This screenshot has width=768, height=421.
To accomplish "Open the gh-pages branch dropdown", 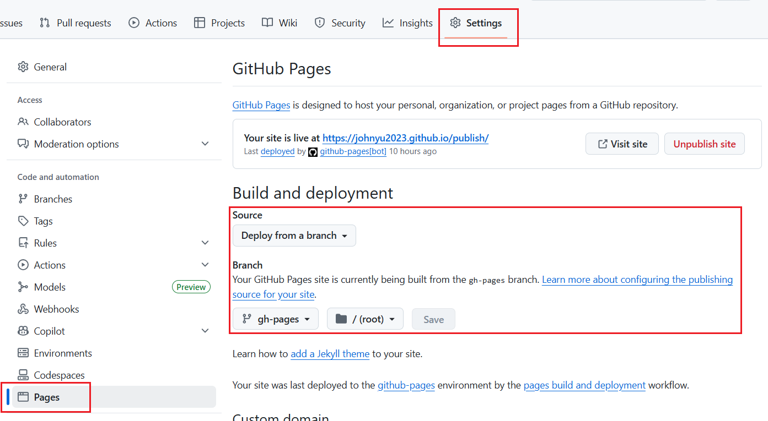I will click(x=276, y=319).
